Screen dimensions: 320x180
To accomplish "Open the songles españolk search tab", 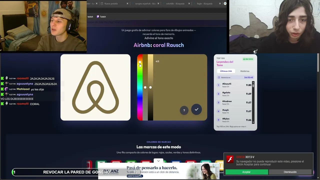I will 146,3.
